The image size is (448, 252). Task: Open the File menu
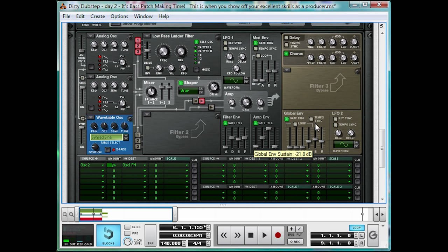point(66,16)
